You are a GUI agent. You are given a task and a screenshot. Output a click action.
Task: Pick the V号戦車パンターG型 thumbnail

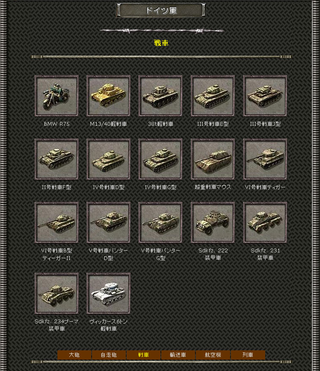(x=160, y=222)
